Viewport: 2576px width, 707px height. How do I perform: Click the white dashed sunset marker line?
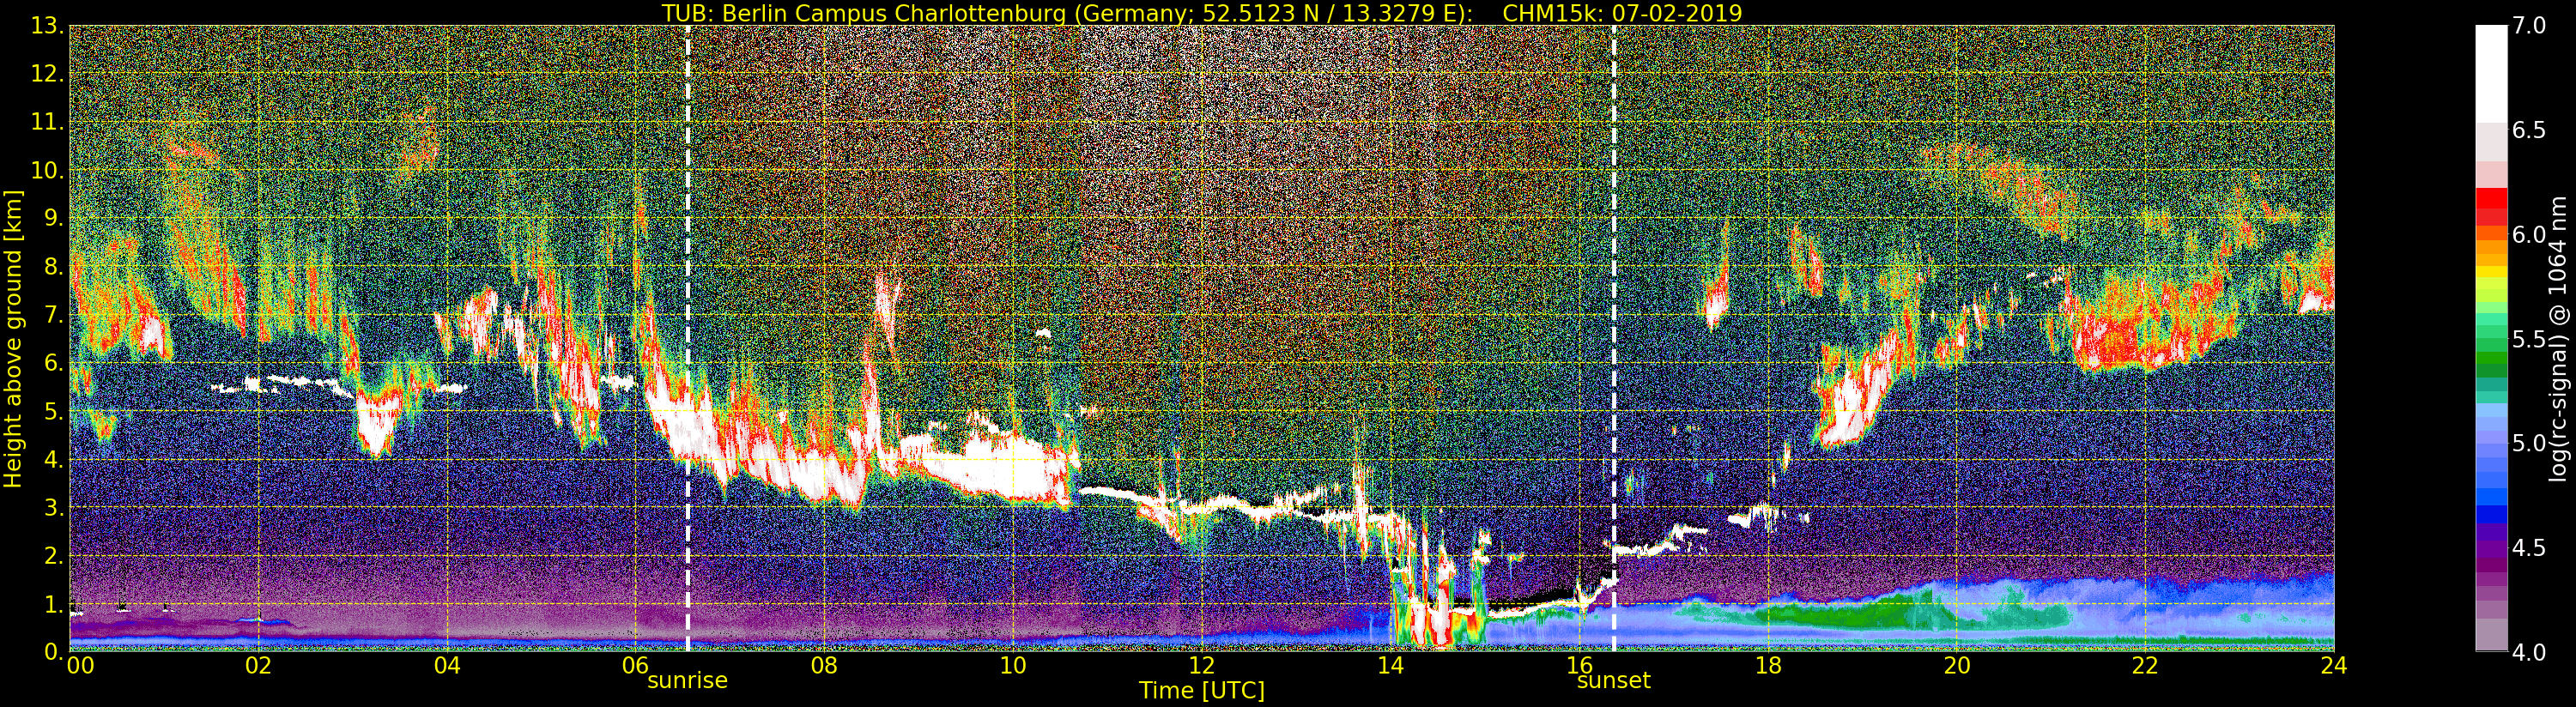tap(1614, 338)
